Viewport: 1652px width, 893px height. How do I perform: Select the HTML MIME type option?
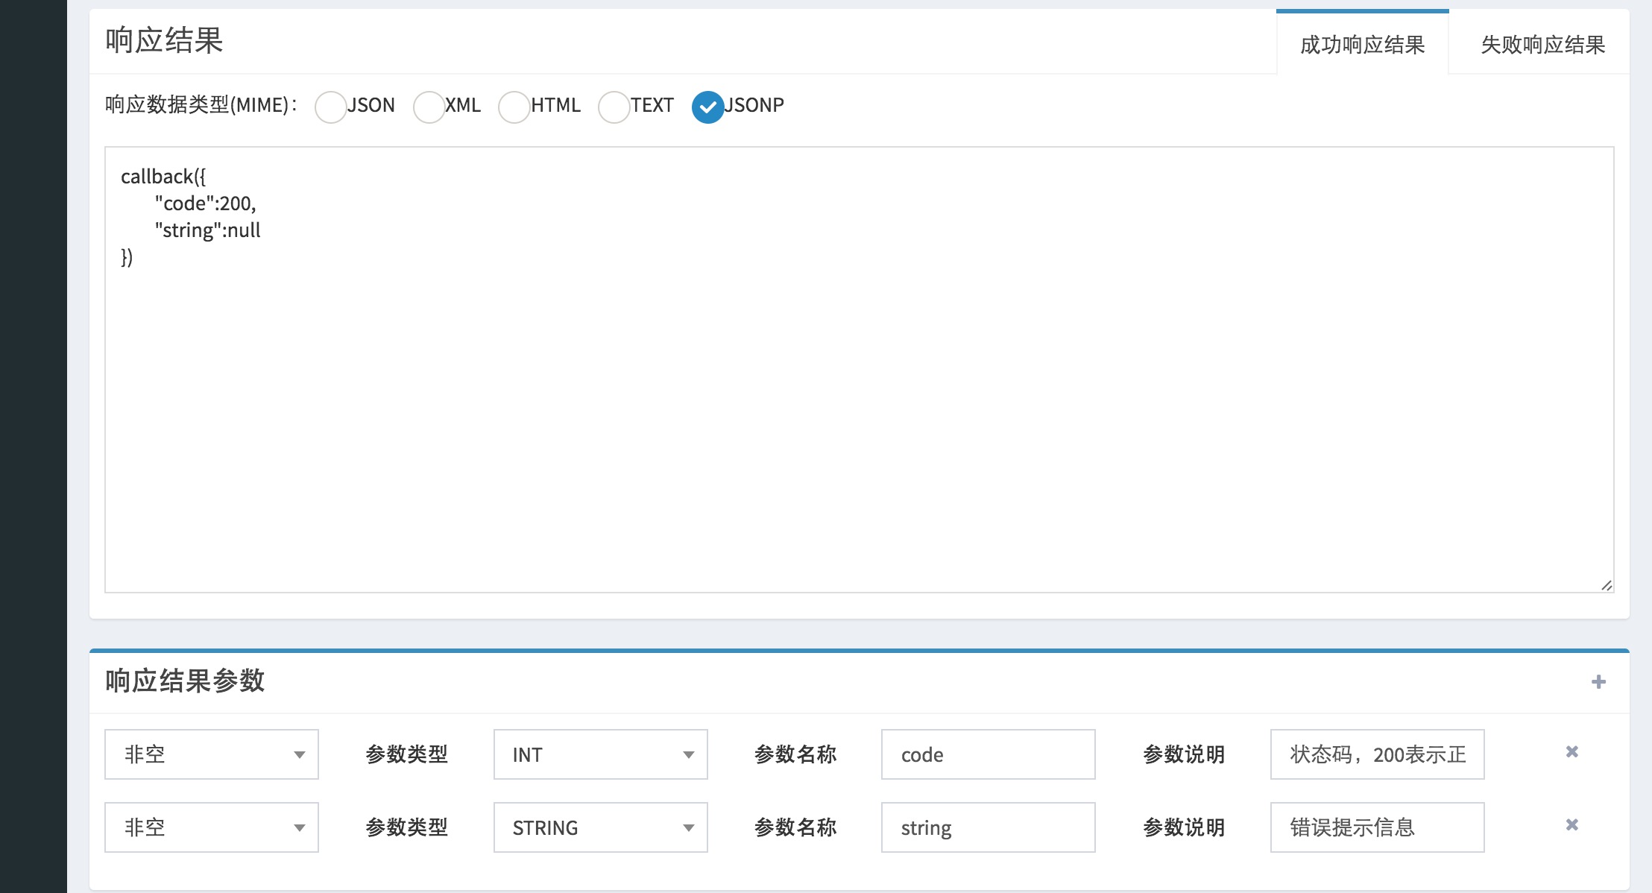click(514, 107)
